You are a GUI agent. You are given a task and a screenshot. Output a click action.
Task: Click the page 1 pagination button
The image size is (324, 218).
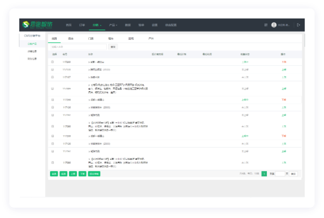(x=264, y=174)
